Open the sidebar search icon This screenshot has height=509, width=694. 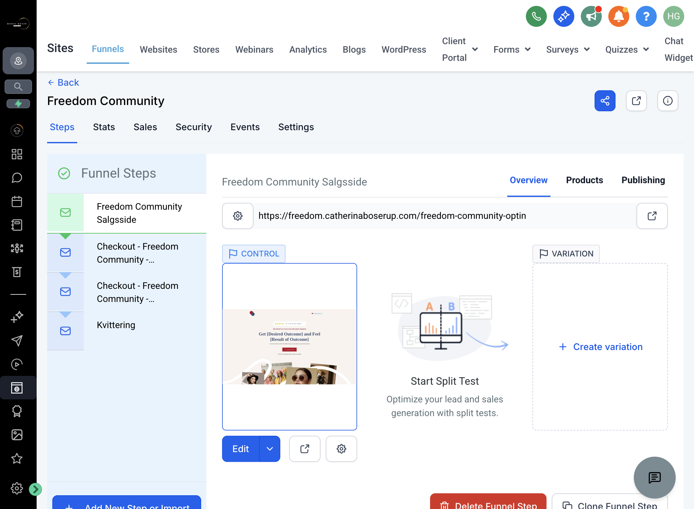18,87
